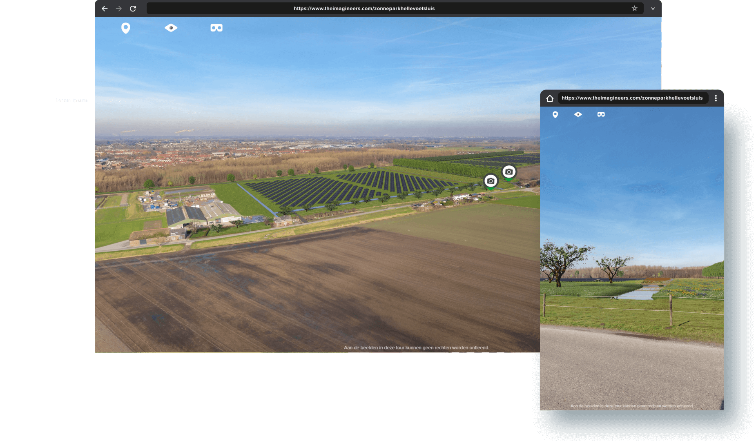Enable VR goggles mode in desktop tour
Viewport: 756px width, 441px height.
click(x=216, y=28)
